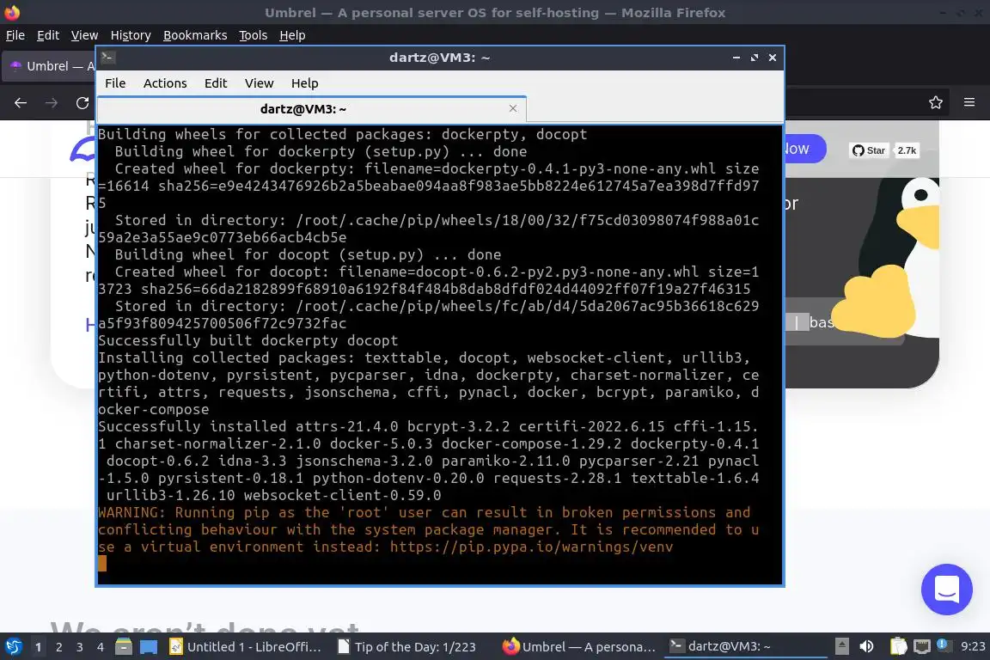This screenshot has width=990, height=660.
Task: Open the Actions menu in the terminal
Action: (x=165, y=83)
